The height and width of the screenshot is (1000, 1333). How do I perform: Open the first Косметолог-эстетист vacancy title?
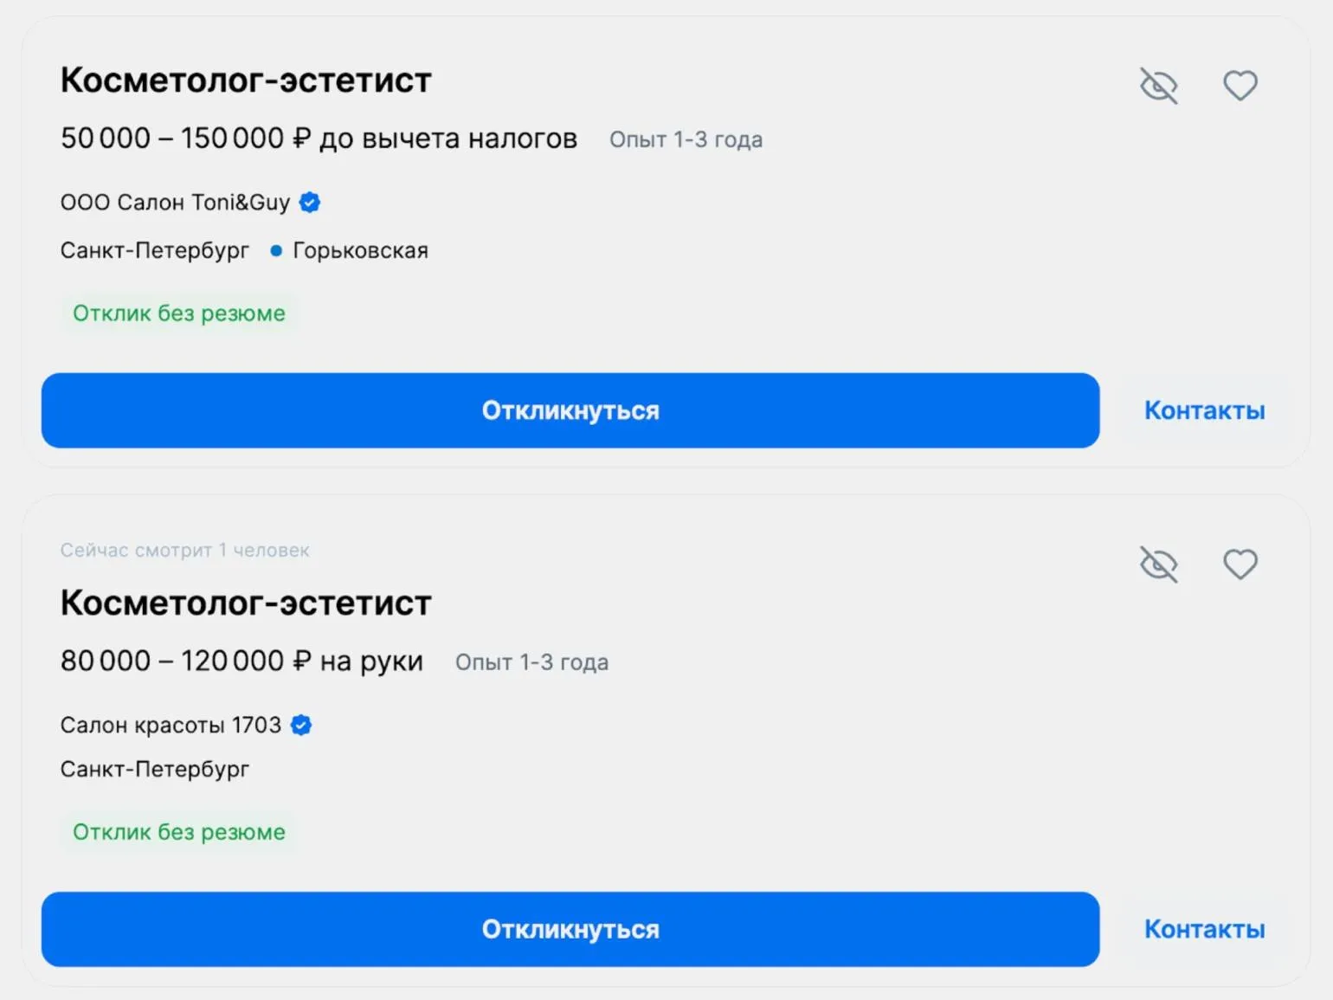coord(246,81)
